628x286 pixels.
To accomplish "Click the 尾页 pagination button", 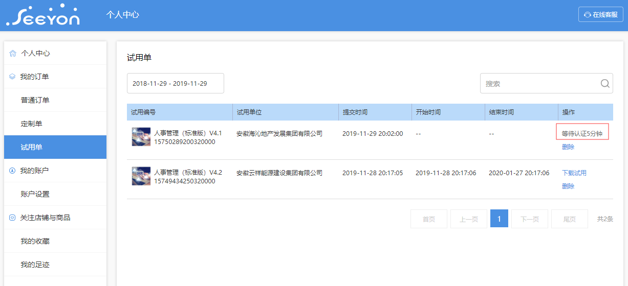I will 570,219.
